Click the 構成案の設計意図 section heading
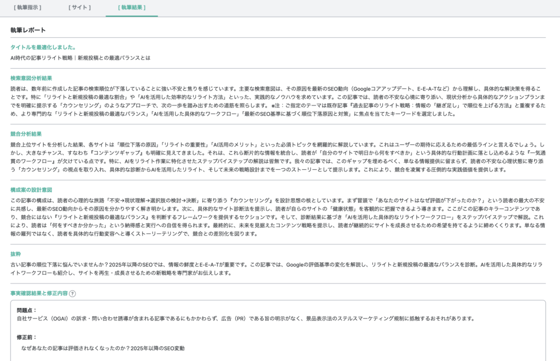The height and width of the screenshot is (361, 560). click(32, 190)
